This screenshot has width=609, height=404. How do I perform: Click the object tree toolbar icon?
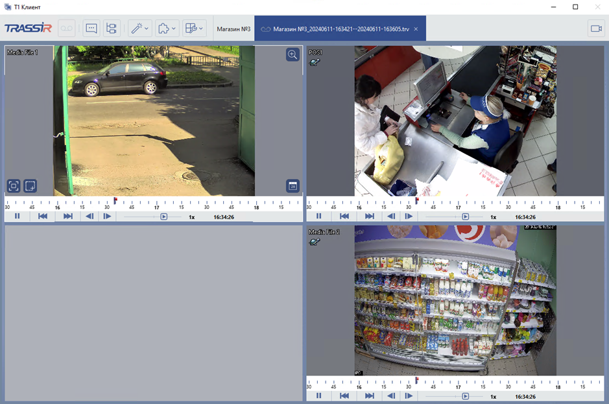click(112, 29)
